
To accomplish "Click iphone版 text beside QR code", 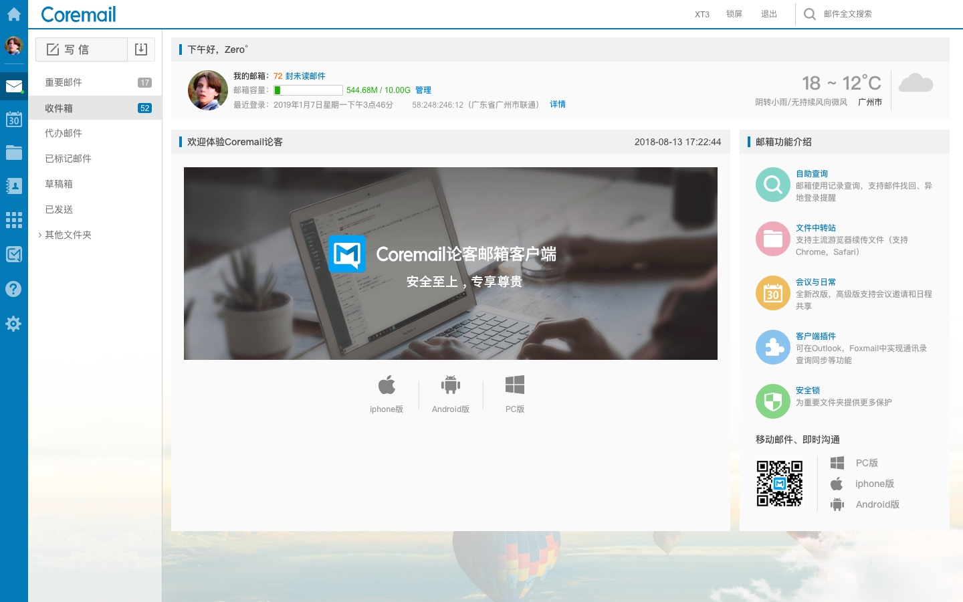I will pyautogui.click(x=875, y=484).
